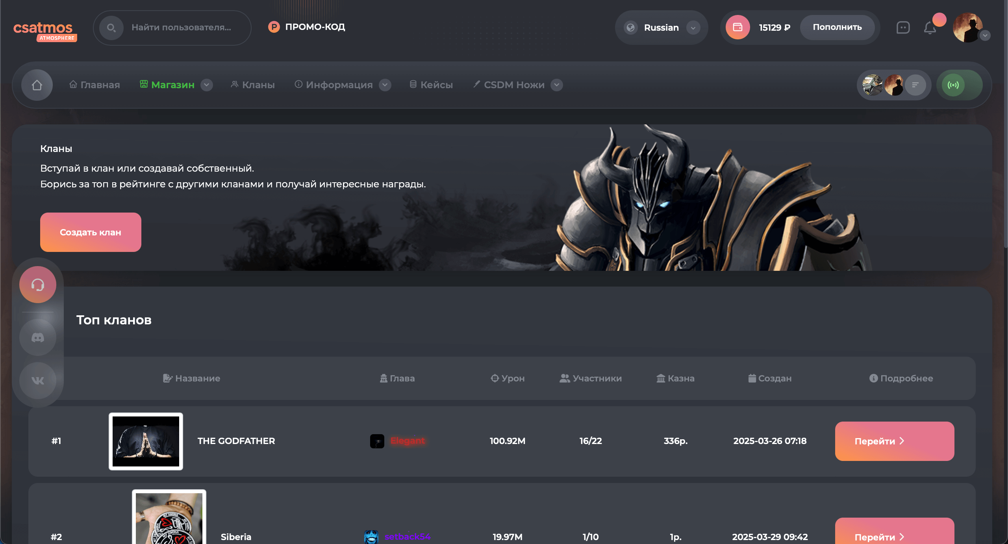Open the setback54 leader name link
Viewport: 1008px width, 544px height.
[x=408, y=537]
